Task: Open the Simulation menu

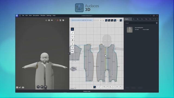Action: click(x=36, y=16)
